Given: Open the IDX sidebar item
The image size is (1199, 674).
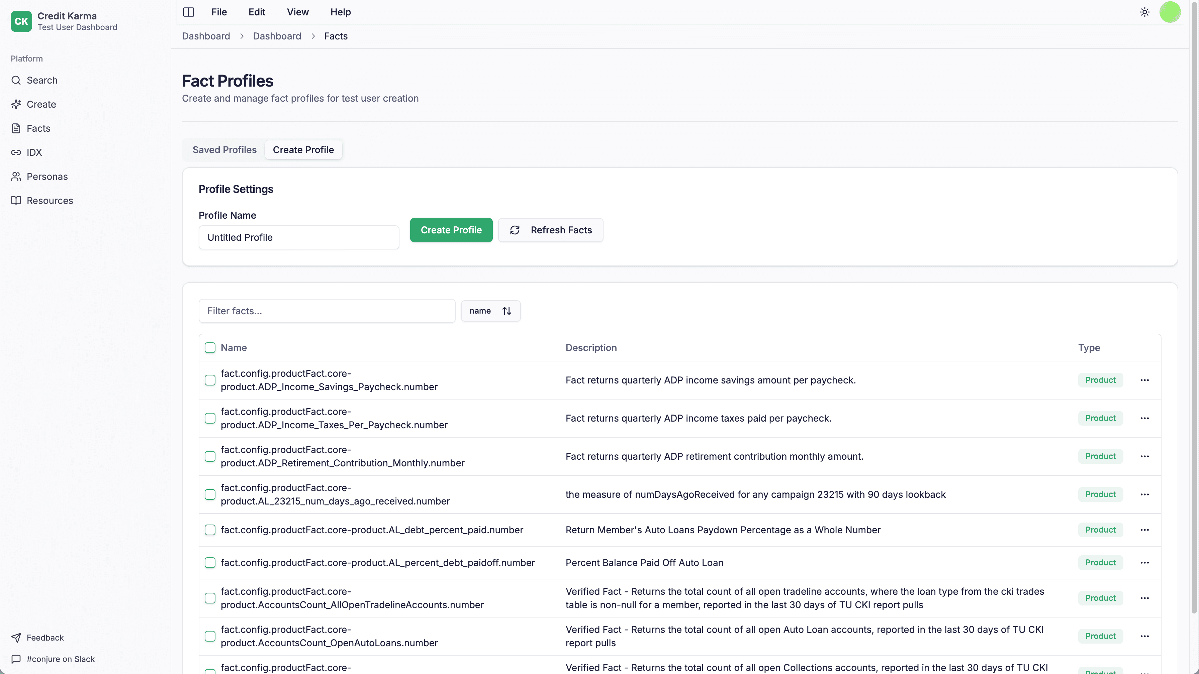Looking at the screenshot, I should click(34, 152).
